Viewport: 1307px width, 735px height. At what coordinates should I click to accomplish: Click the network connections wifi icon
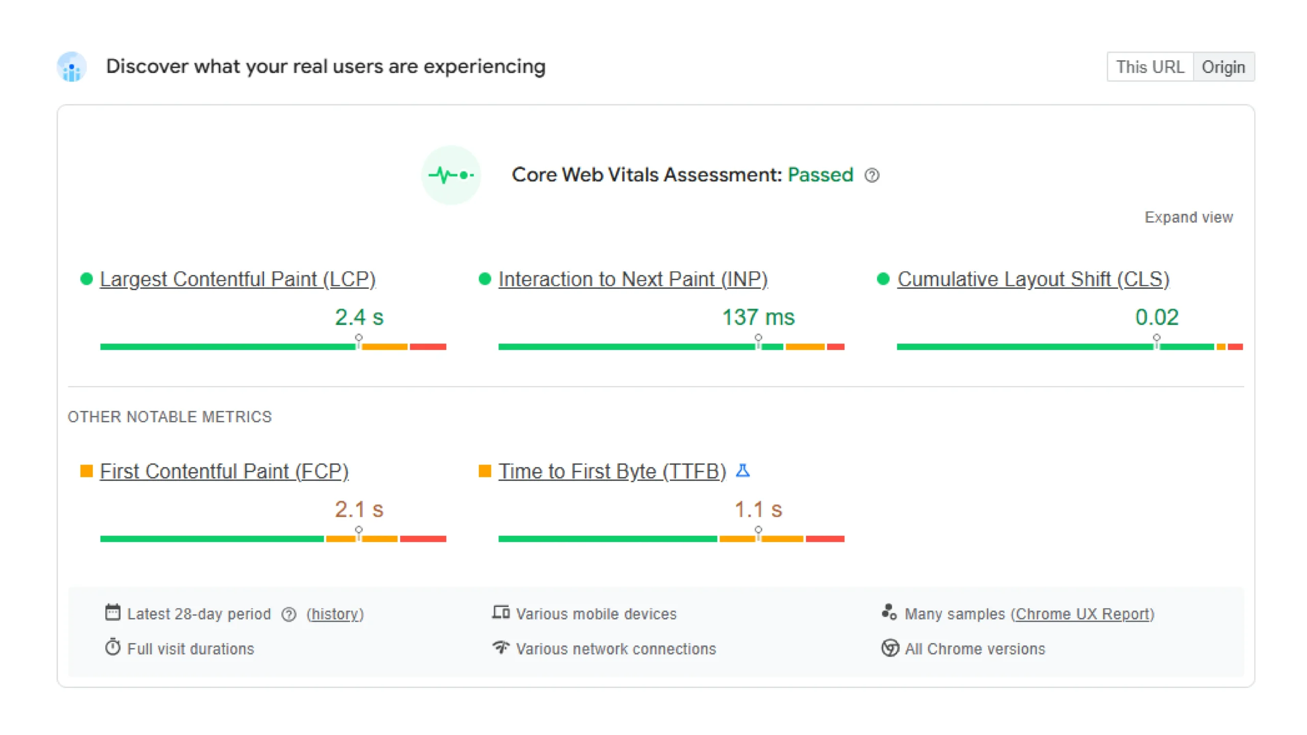click(501, 647)
